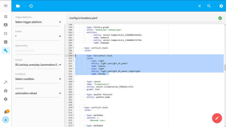Click 'vertical-stack' on line 270

tap(99, 107)
